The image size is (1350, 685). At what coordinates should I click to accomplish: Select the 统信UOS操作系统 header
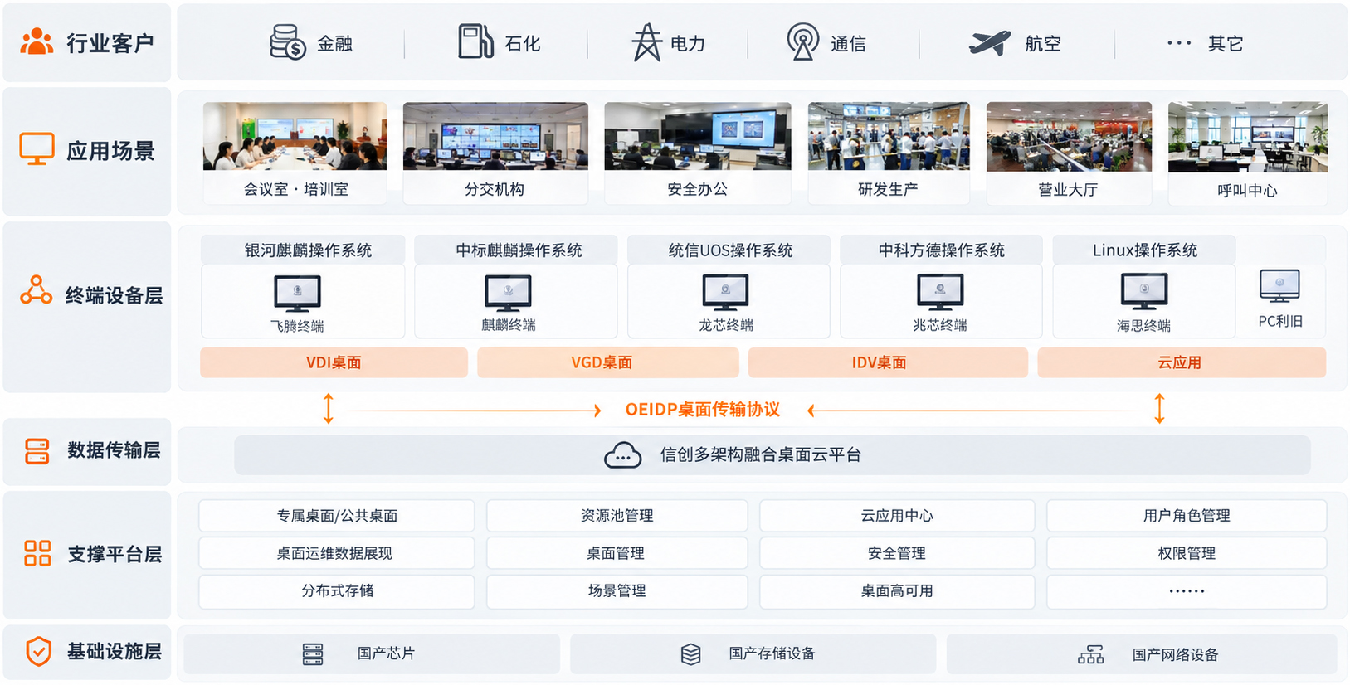pos(729,250)
